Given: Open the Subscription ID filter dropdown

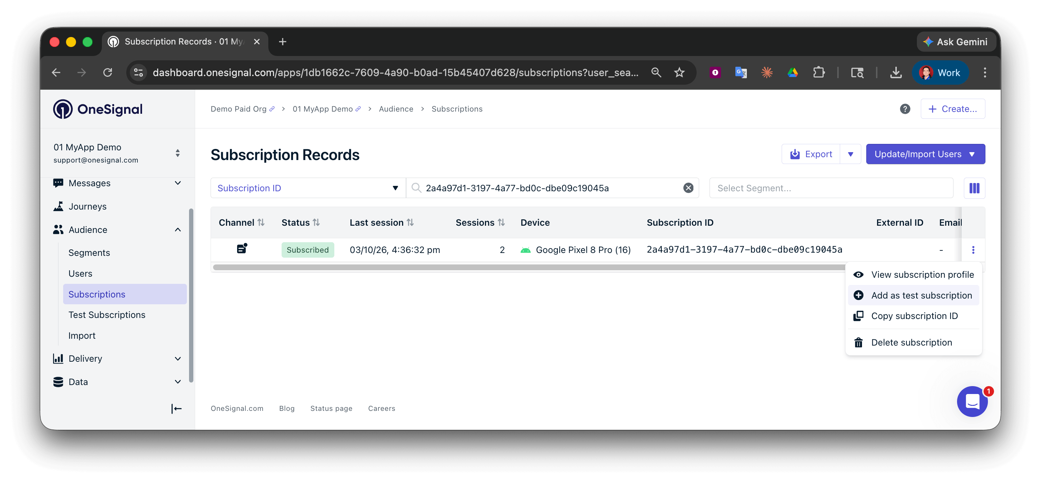Looking at the screenshot, I should pyautogui.click(x=395, y=188).
